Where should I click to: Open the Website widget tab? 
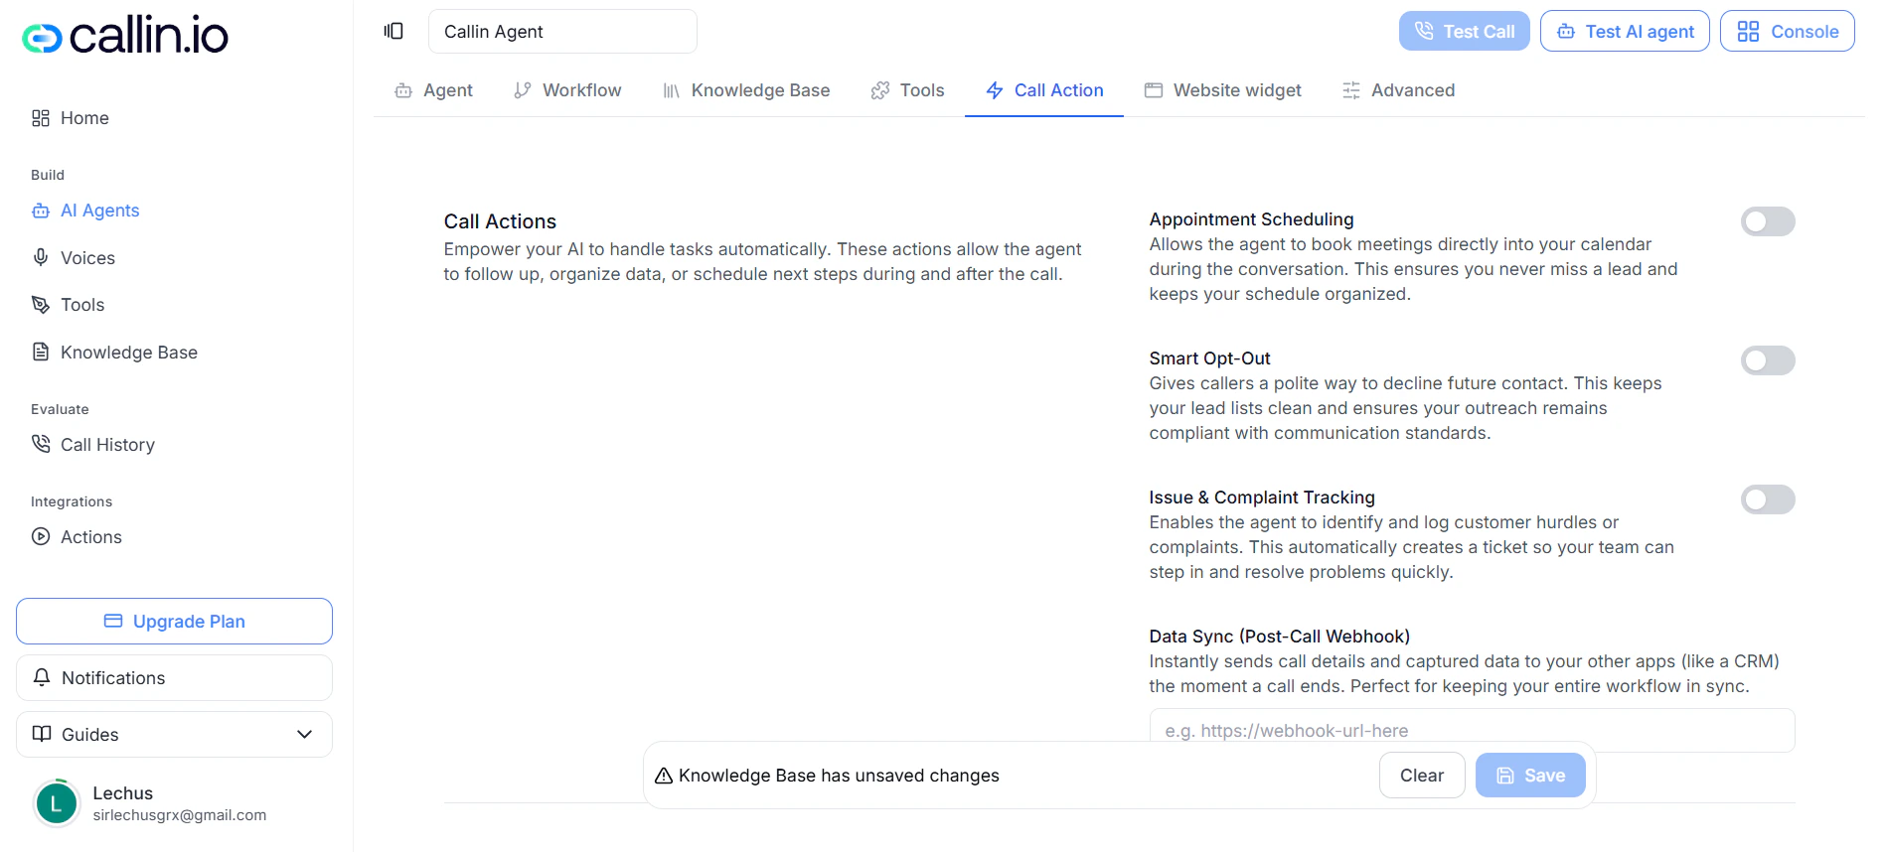[x=1223, y=90]
